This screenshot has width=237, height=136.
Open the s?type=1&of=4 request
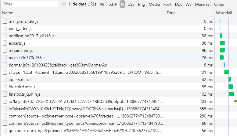[85, 72]
